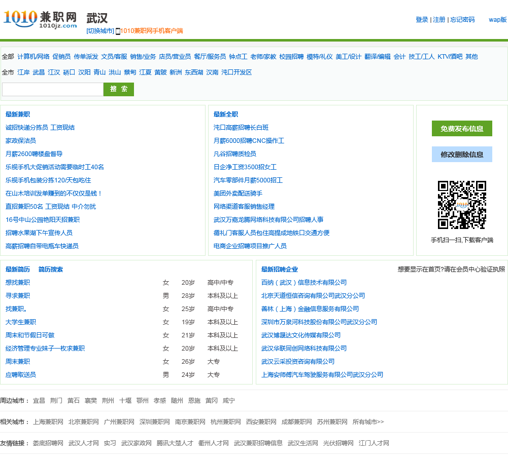Open the 想找兼职 resume
The image size is (508, 461).
[x=17, y=283]
